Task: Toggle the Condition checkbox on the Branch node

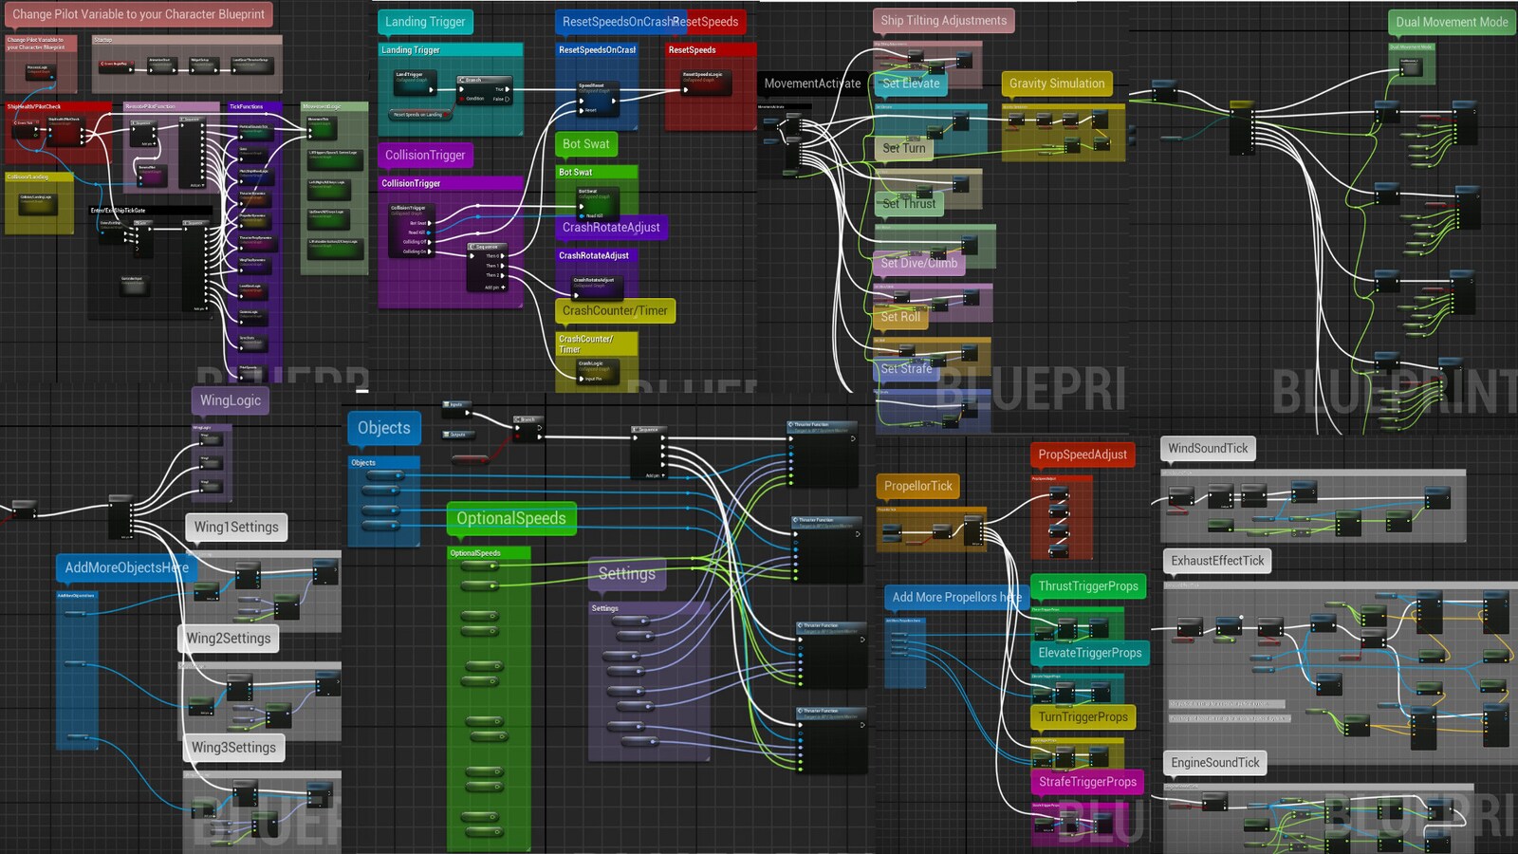Action: (462, 99)
